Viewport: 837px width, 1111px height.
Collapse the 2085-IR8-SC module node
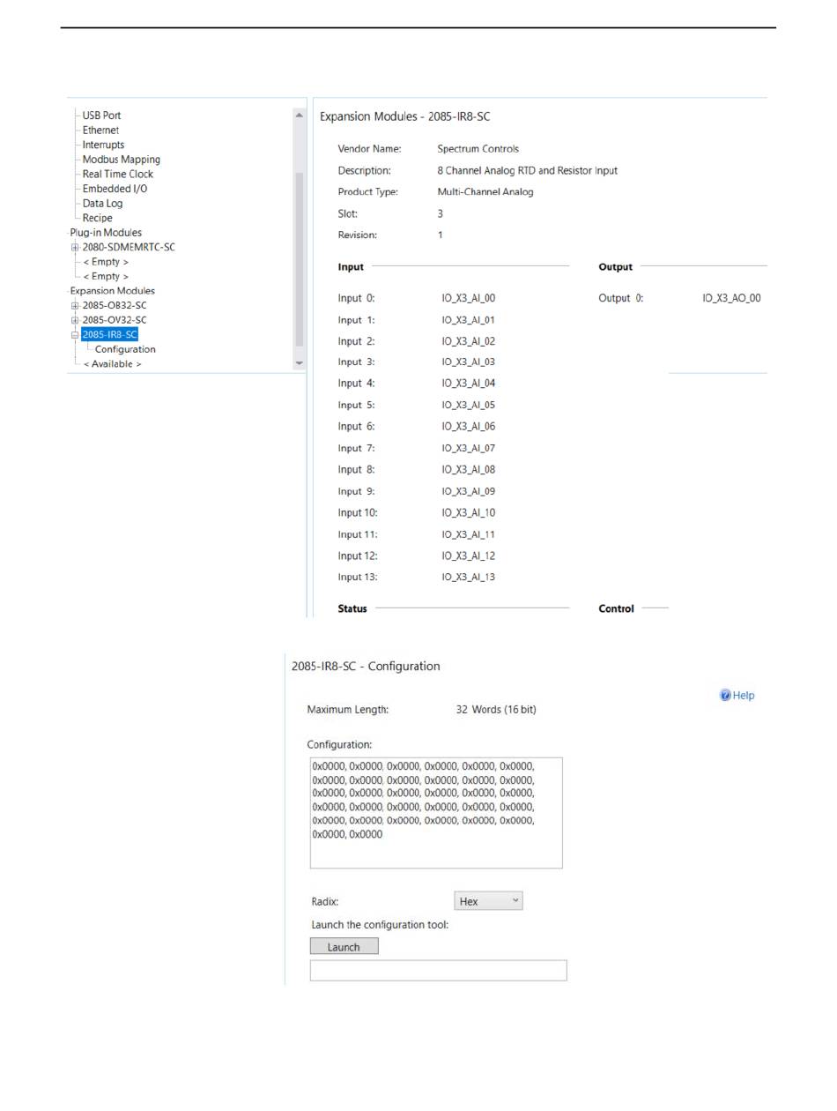pos(75,335)
